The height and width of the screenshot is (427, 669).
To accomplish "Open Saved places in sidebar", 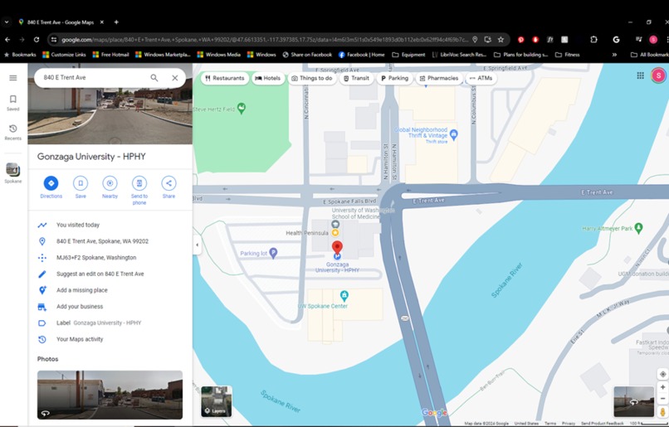I will coord(12,103).
